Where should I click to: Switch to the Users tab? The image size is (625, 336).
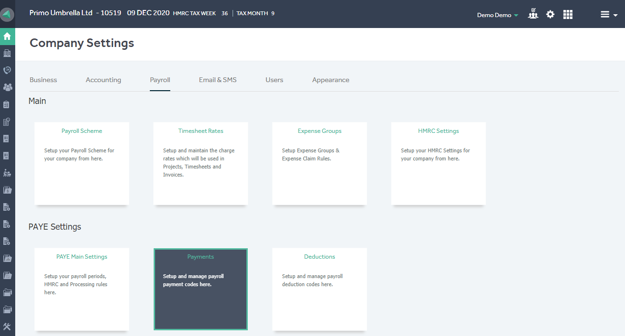click(x=274, y=80)
